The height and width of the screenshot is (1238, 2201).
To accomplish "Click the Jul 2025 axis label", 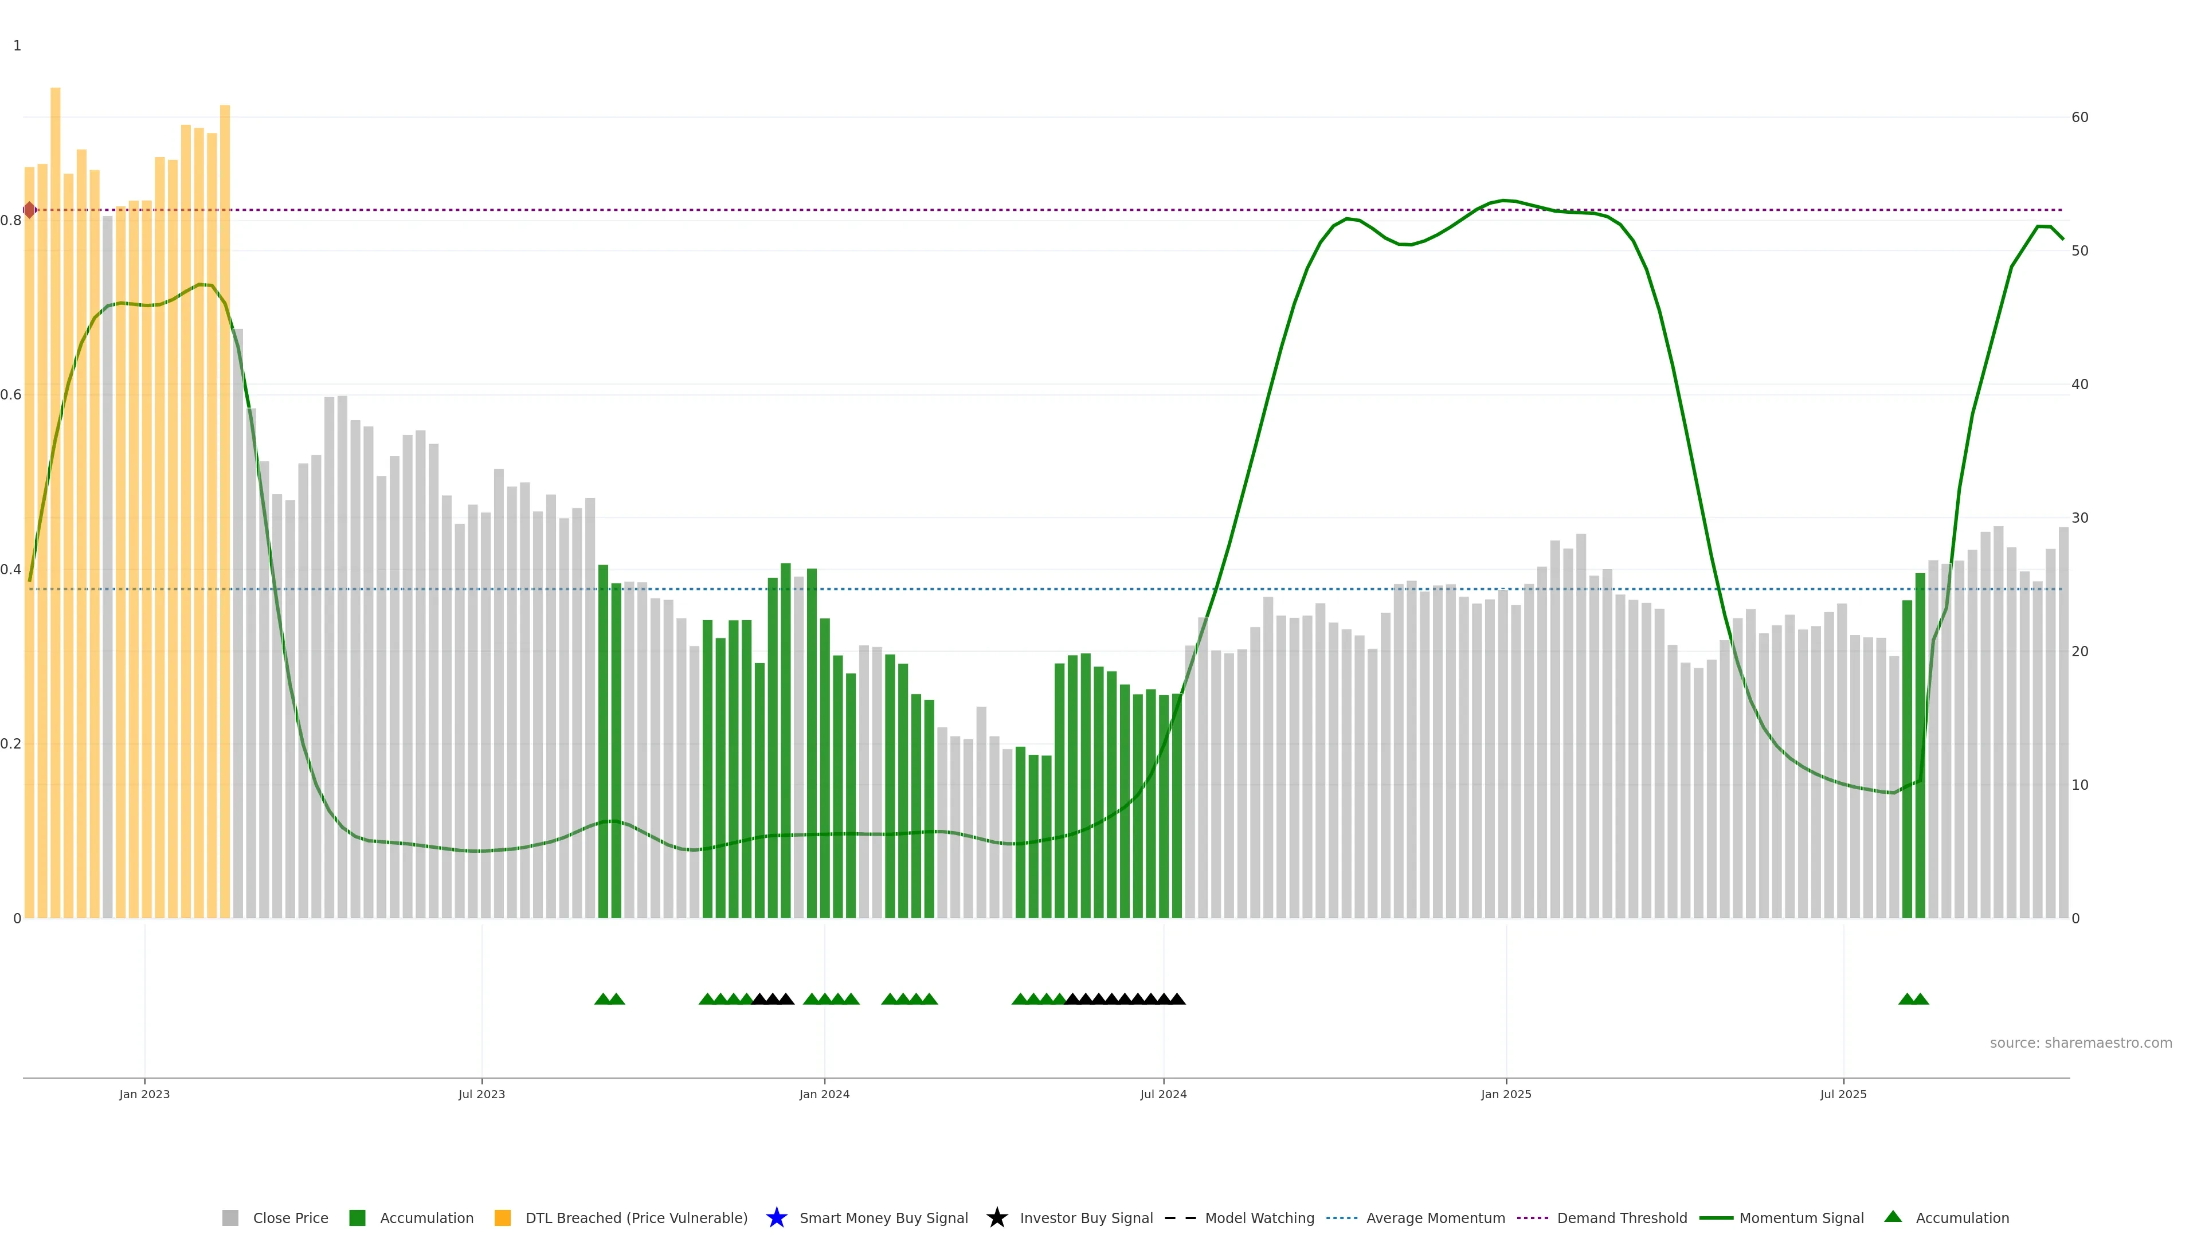I will pos(1843,1094).
